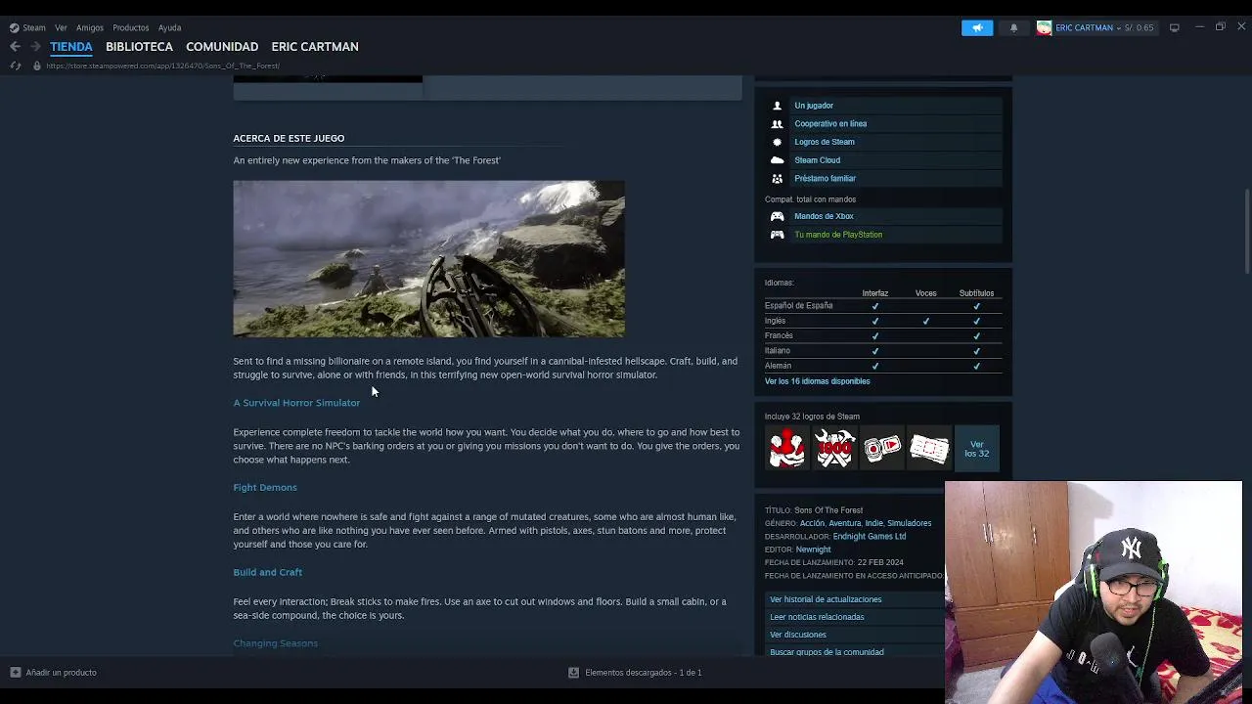Viewport: 1252px width, 704px height.
Task: Click the camera recorder achievement icon
Action: pos(881,449)
